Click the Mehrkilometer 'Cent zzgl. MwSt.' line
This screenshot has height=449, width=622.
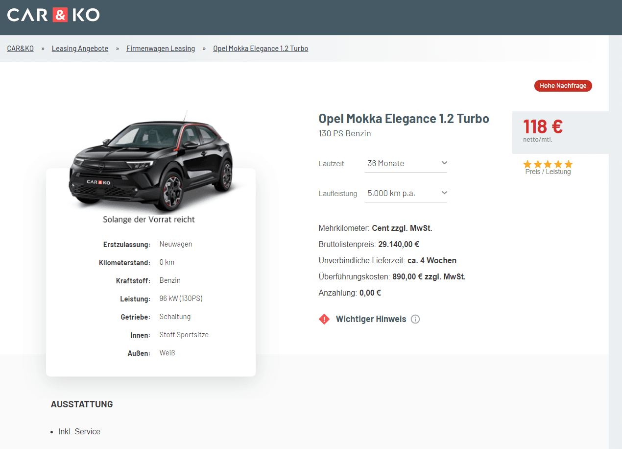(376, 228)
